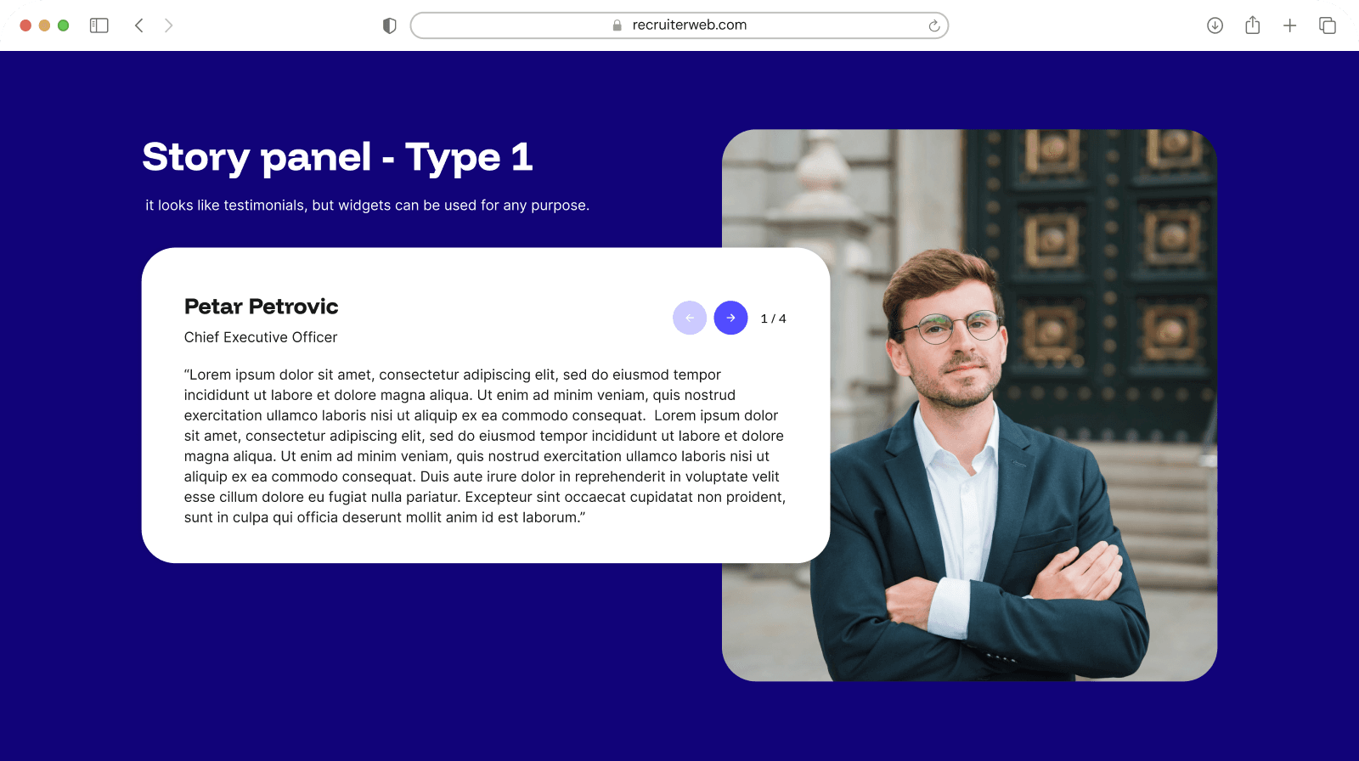This screenshot has height=761, width=1359.
Task: Reload the recruiterweb.com page
Action: tap(933, 25)
